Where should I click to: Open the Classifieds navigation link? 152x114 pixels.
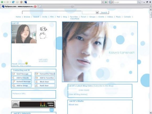[75, 19]
